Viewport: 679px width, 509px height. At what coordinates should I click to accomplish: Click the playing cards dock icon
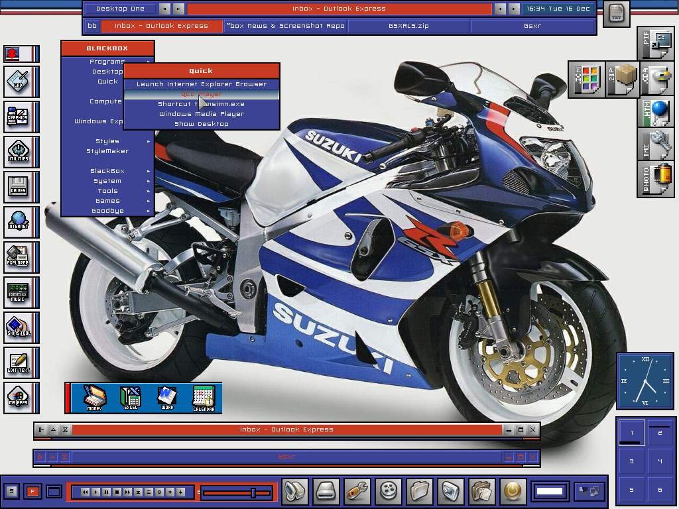482,491
